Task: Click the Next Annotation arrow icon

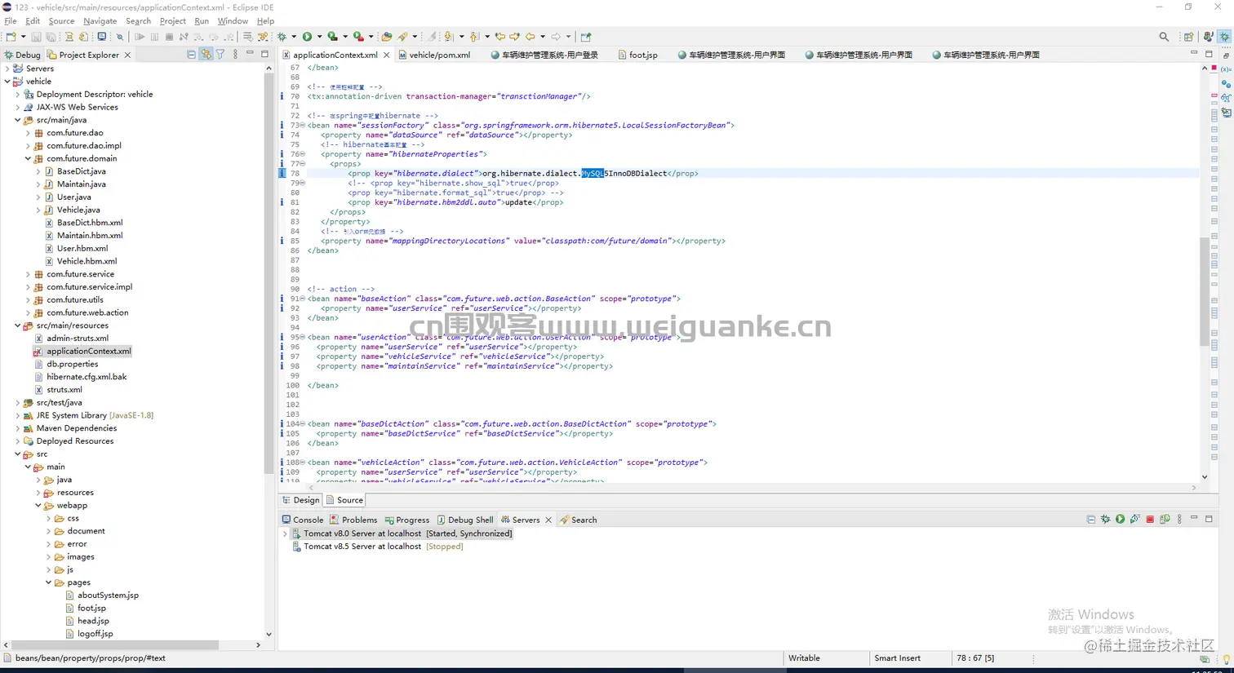Action: click(448, 37)
